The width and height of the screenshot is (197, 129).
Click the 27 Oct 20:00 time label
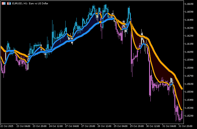(88, 126)
